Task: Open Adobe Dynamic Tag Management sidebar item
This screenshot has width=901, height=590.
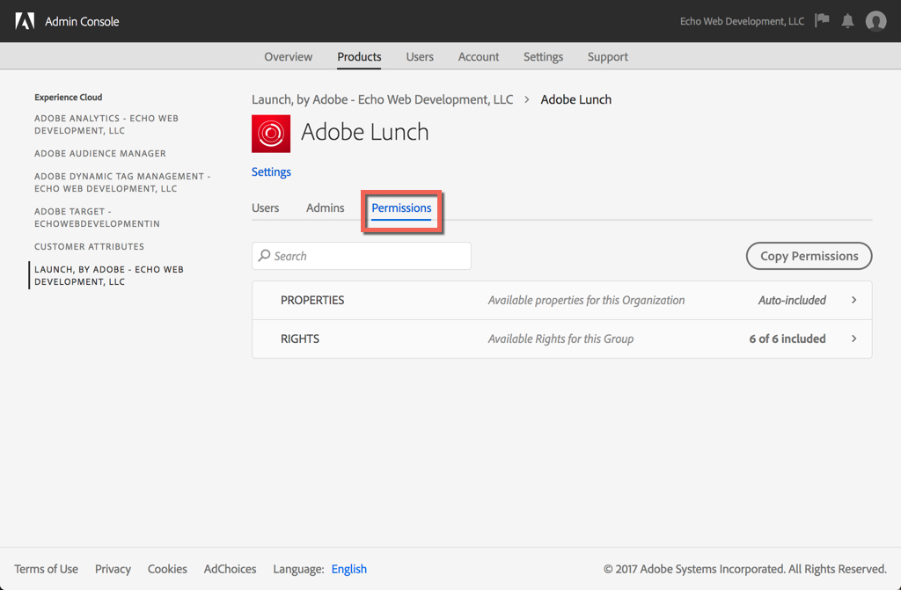Action: click(122, 182)
